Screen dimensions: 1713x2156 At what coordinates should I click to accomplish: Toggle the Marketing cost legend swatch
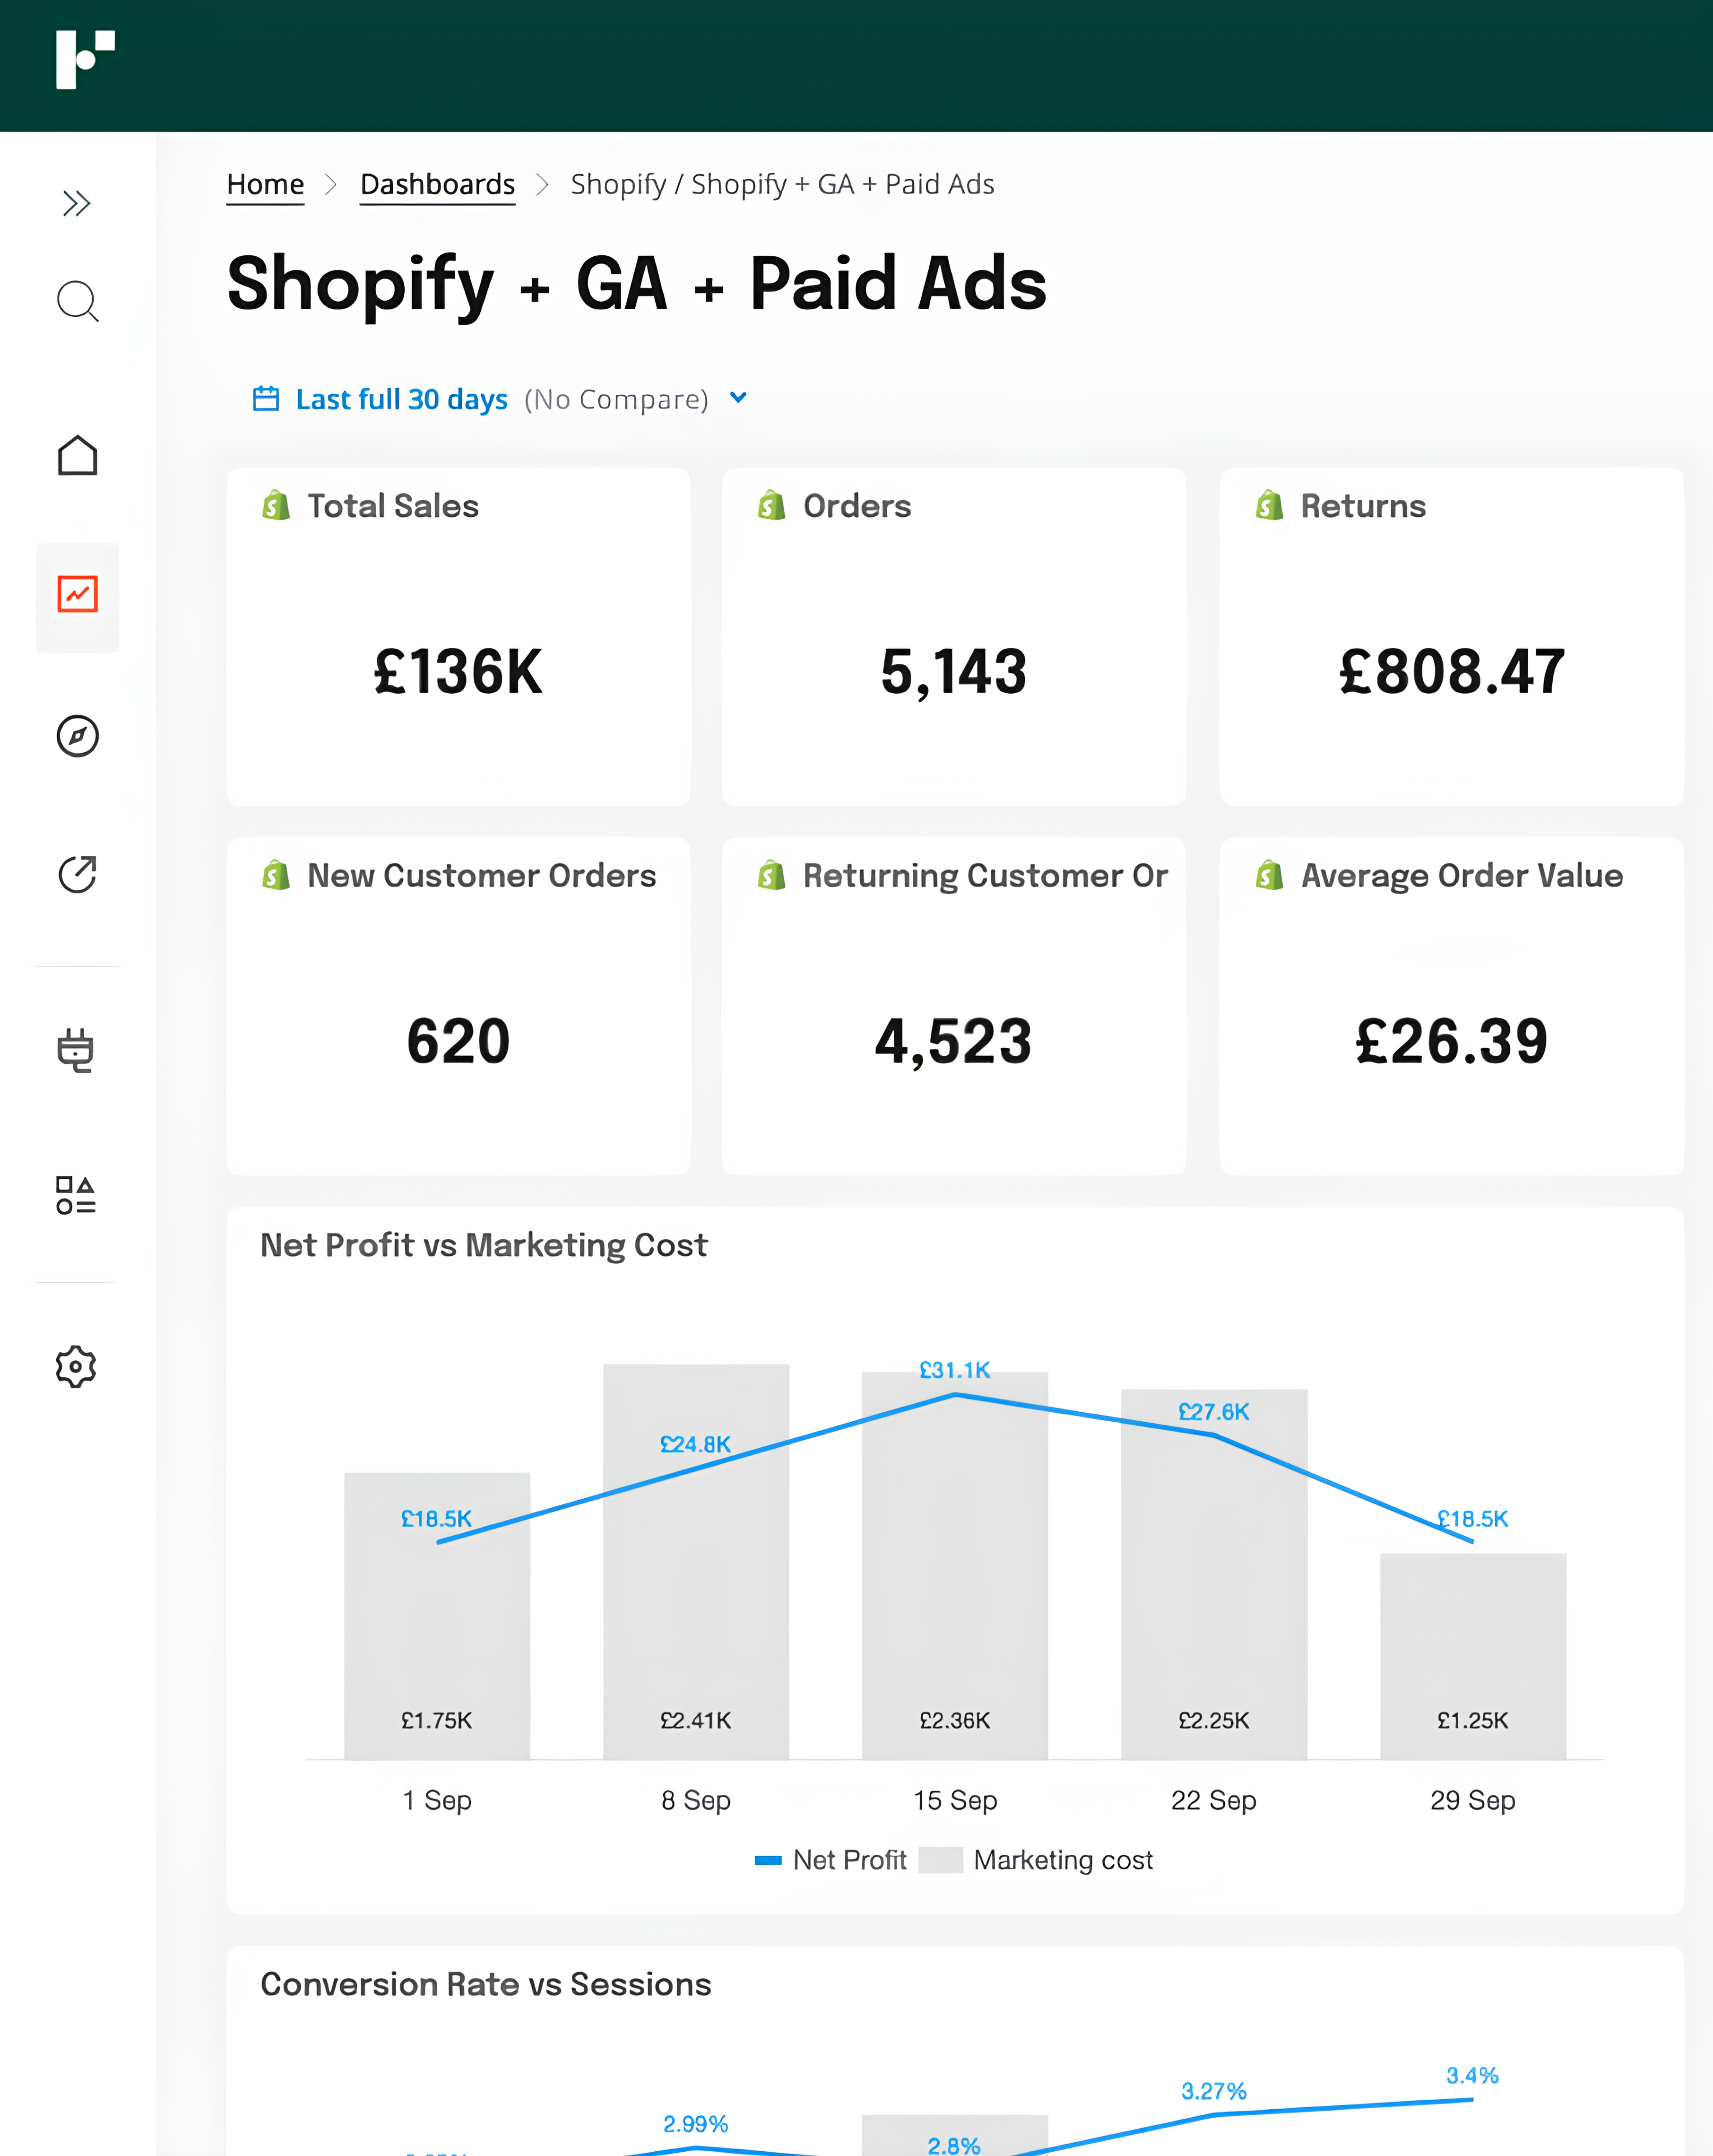(x=940, y=1860)
